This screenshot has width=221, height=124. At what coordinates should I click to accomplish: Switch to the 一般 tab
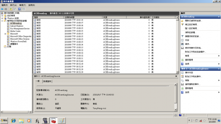pyautogui.click(x=38, y=81)
